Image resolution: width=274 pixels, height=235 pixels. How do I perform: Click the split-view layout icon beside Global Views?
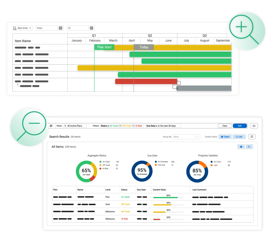[x=252, y=137]
